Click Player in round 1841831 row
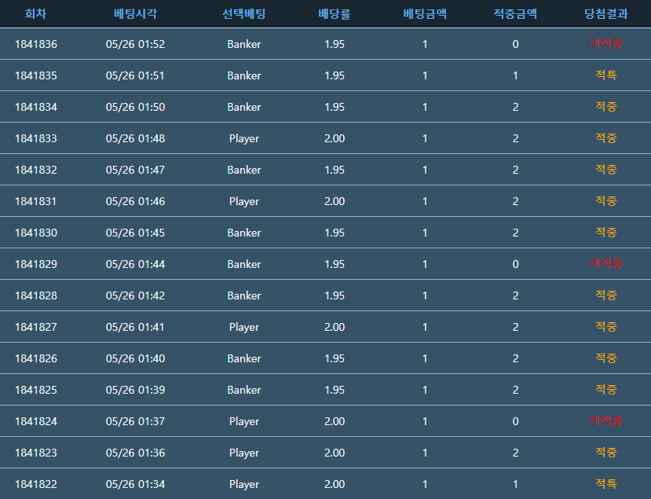651x499 pixels. pos(244,201)
